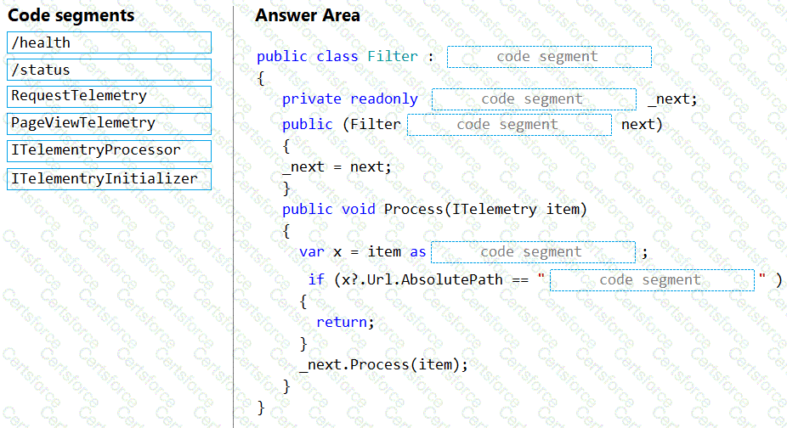787x428 pixels.
Task: Pick the RequestTelemetry code segment
Action: pyautogui.click(x=109, y=96)
